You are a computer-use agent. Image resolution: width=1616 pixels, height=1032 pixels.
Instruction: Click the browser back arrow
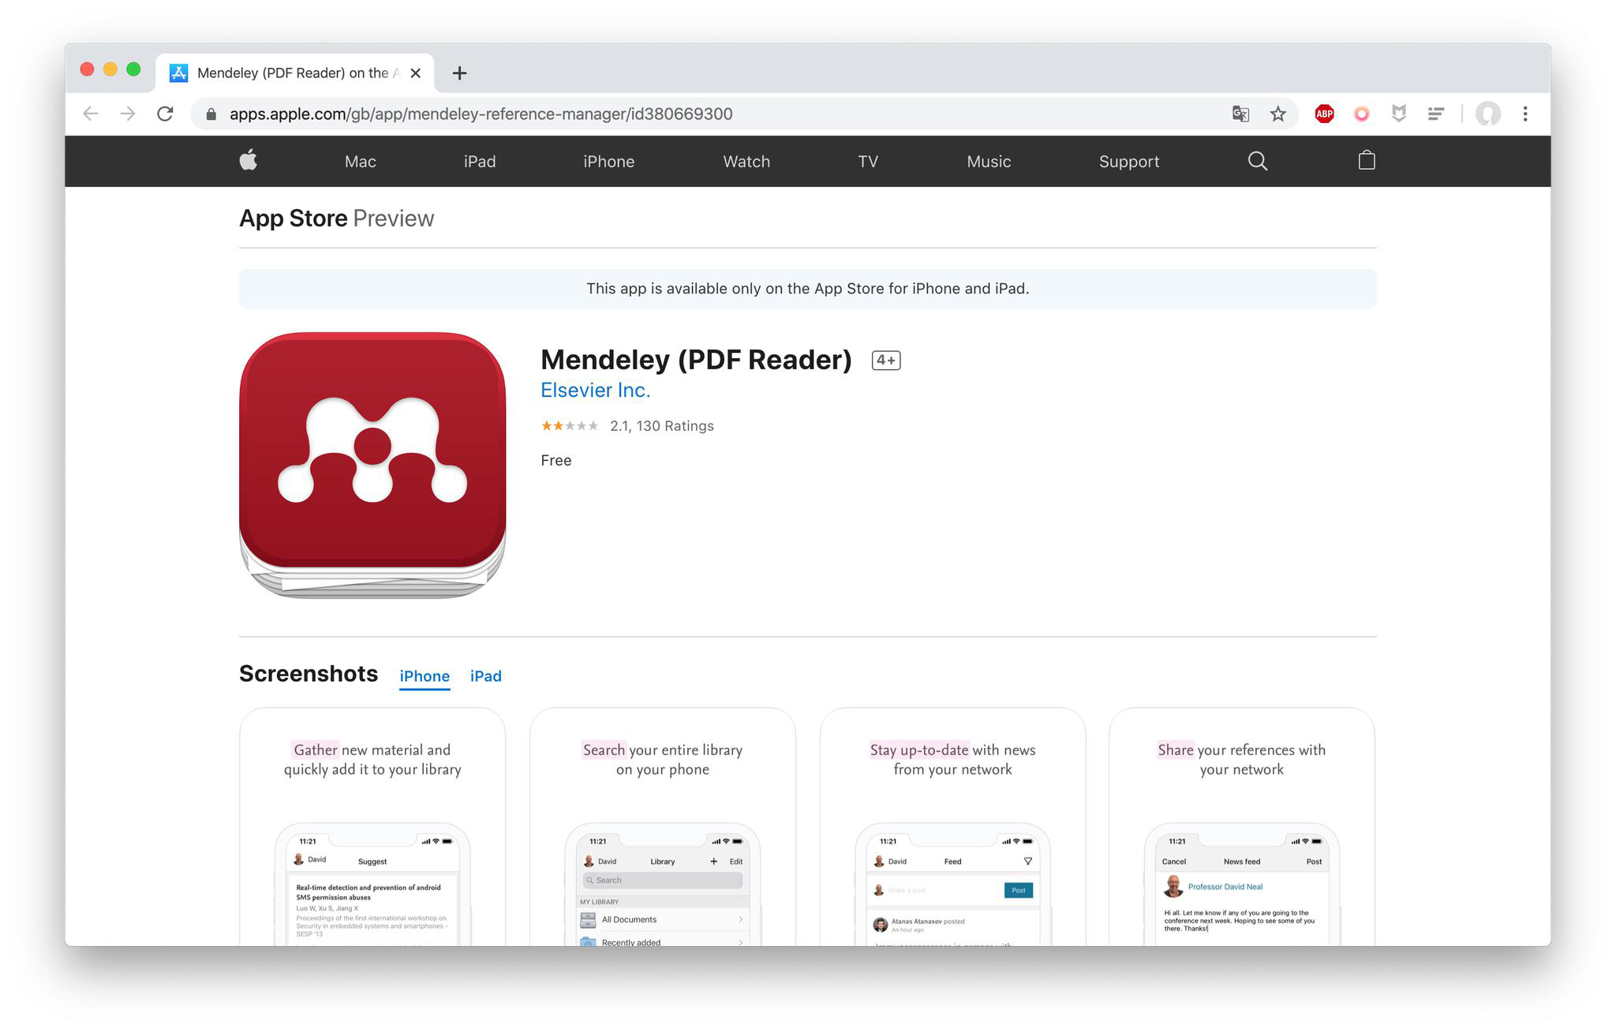(91, 114)
